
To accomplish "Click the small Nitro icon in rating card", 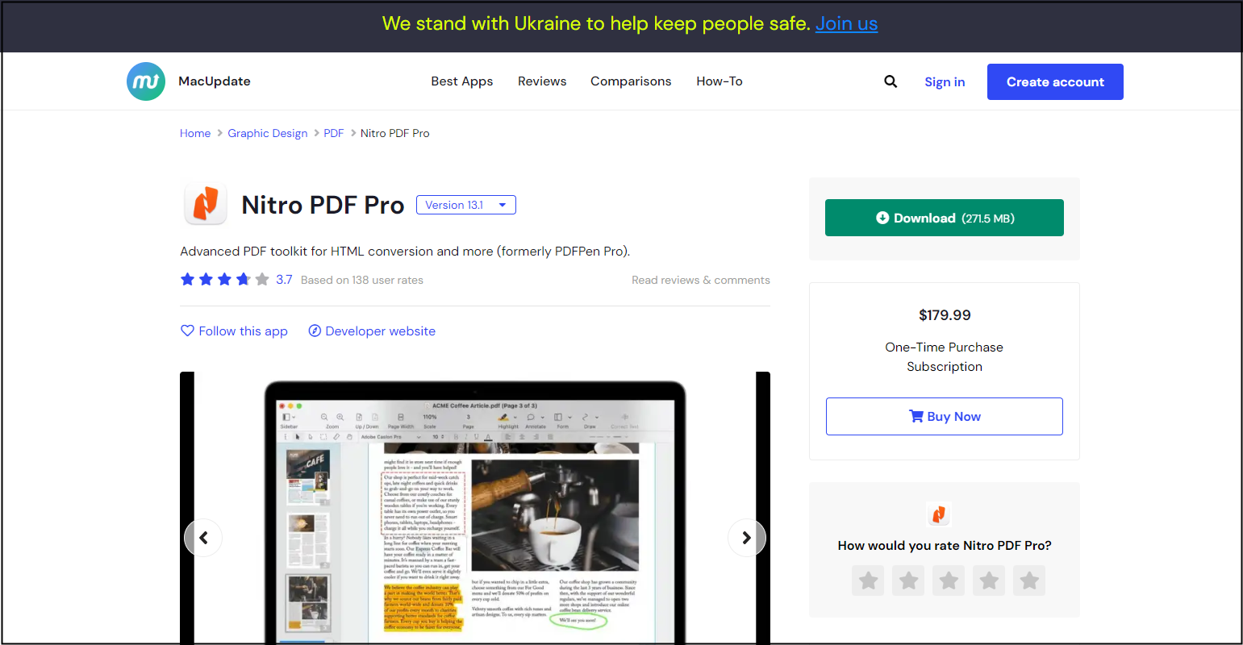I will (938, 514).
